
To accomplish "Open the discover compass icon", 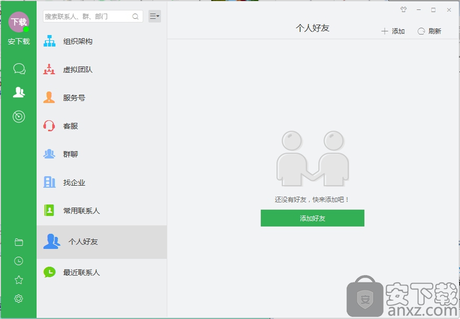I will [x=19, y=116].
